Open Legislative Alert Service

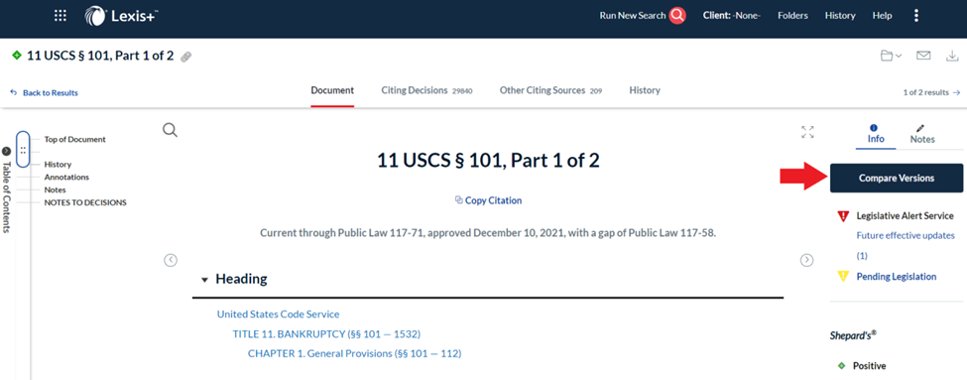(x=905, y=216)
